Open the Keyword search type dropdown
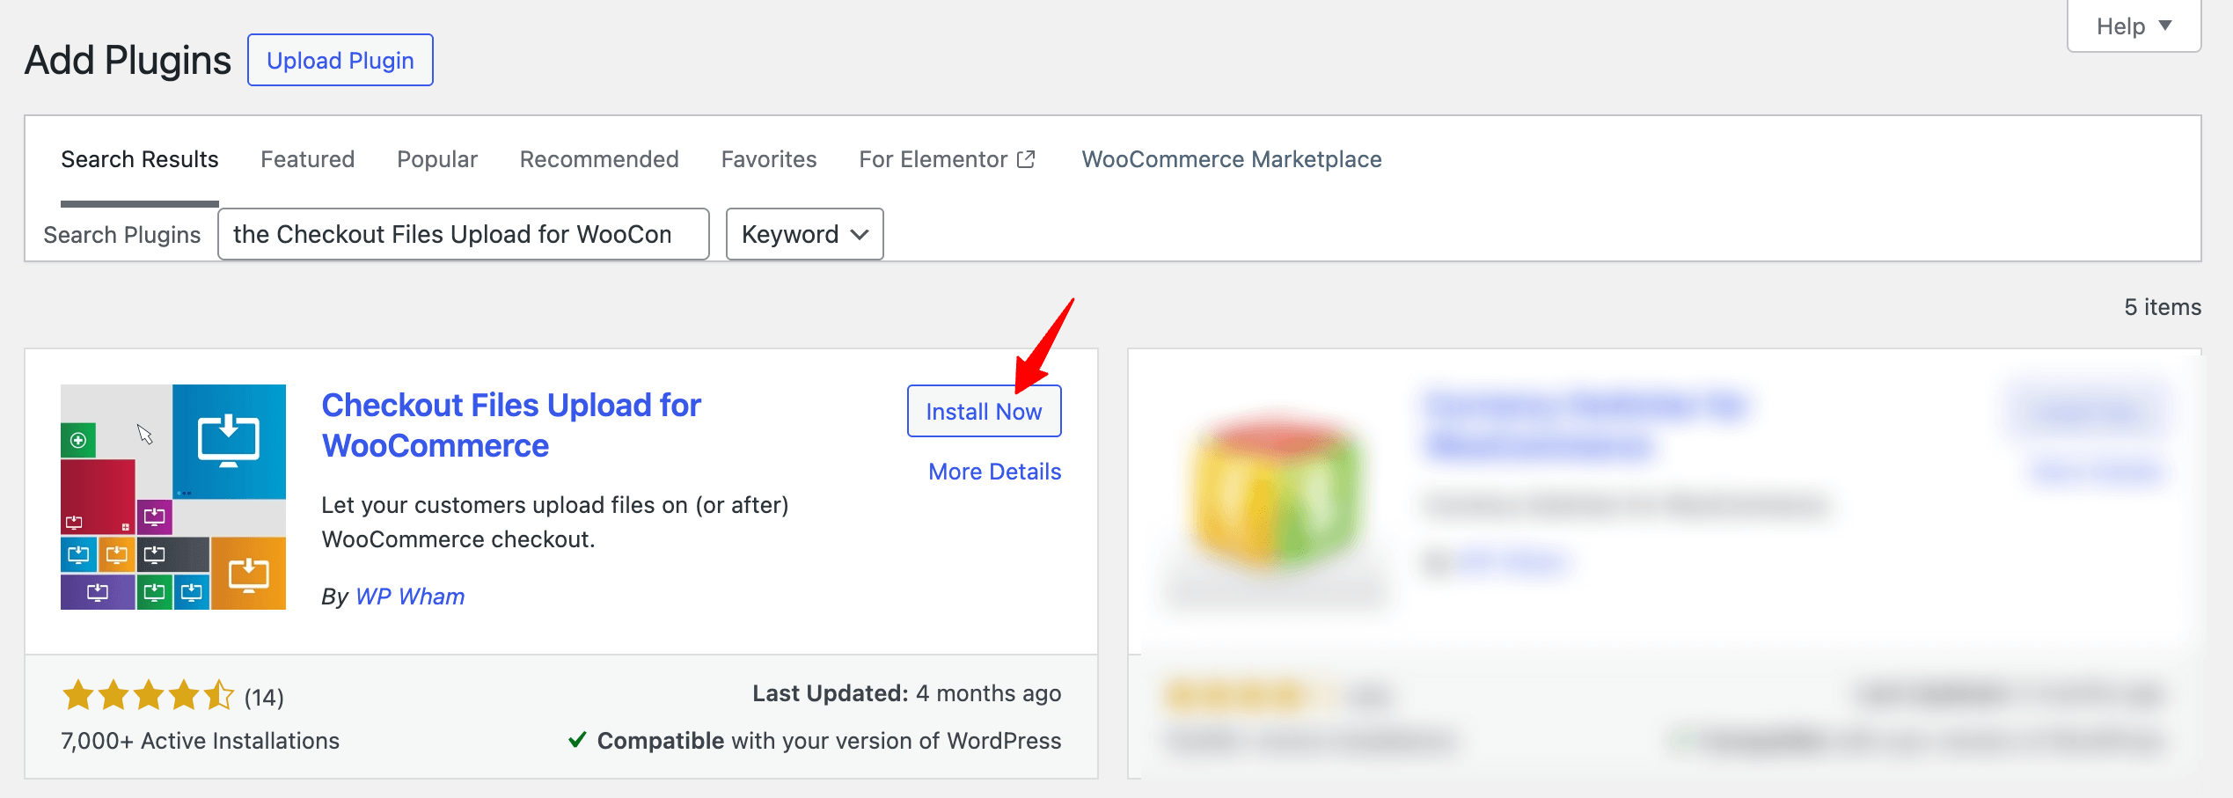 click(x=804, y=234)
